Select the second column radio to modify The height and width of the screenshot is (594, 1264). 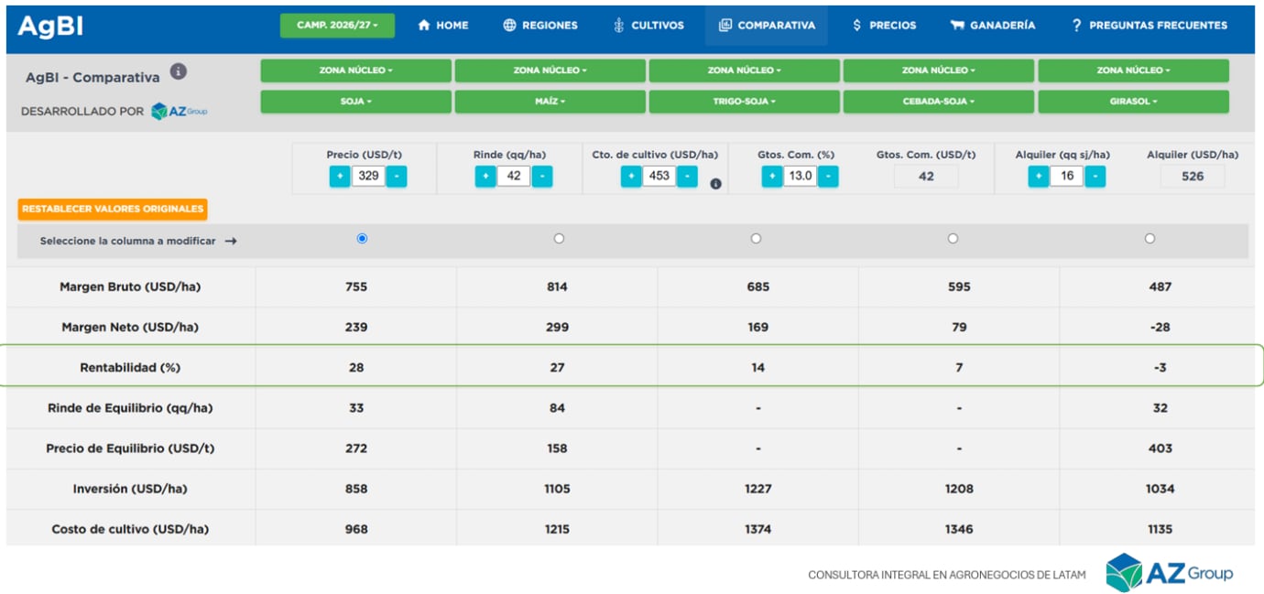[559, 239]
